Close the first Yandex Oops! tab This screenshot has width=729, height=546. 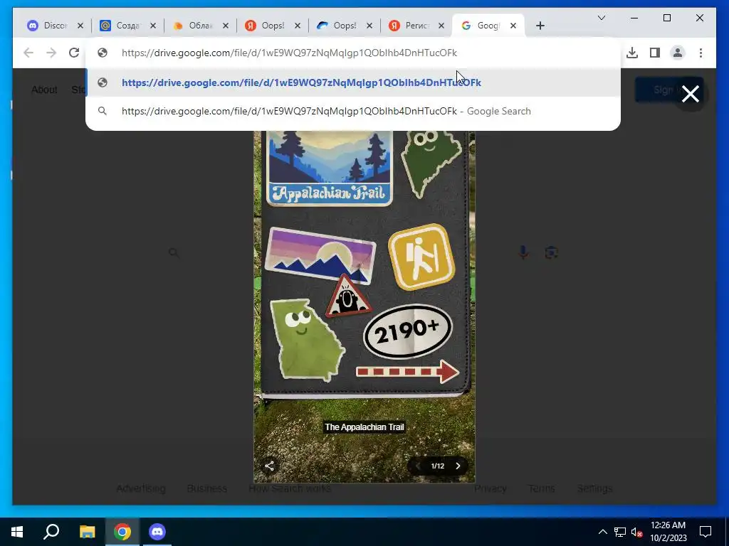(x=298, y=26)
